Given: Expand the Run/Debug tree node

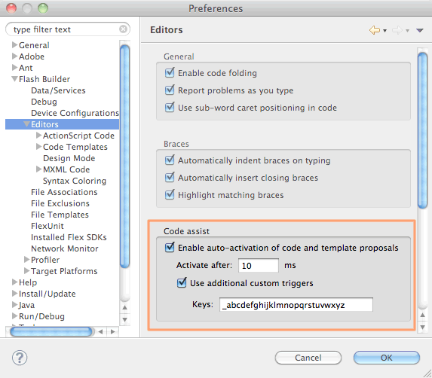Looking at the screenshot, I should tap(15, 316).
